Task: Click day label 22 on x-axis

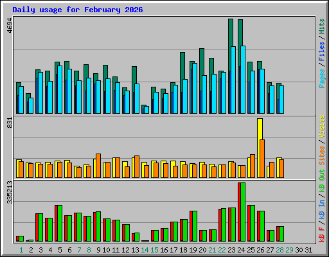Action: 222,250
